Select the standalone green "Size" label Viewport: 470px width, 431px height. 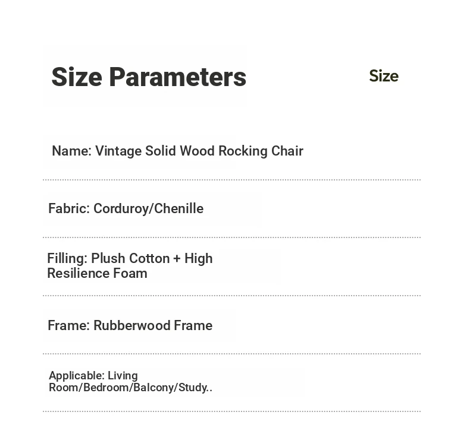(384, 76)
